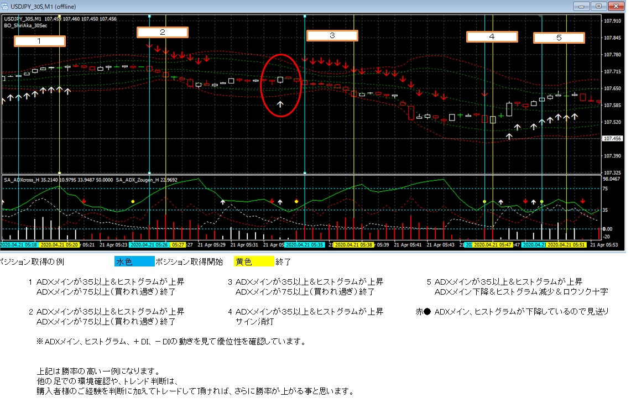Screen dimensions: 631x403
Task: Click the yellow 黄色 legend swatch
Action: click(x=254, y=261)
